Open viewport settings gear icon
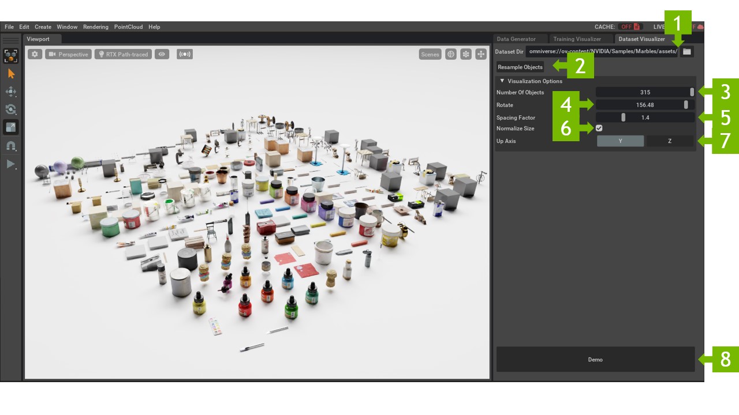This screenshot has width=739, height=415. tap(35, 54)
